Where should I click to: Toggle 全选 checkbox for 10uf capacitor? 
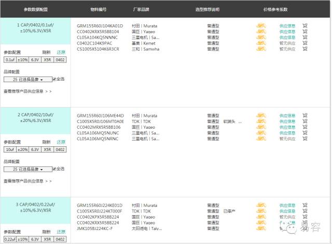54,169
